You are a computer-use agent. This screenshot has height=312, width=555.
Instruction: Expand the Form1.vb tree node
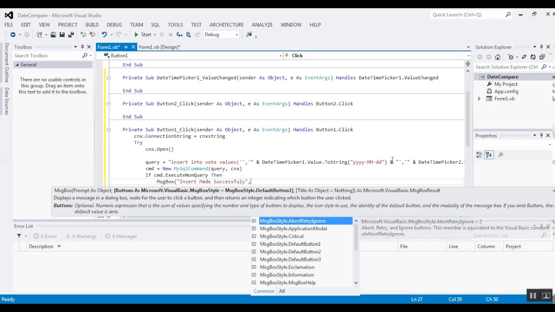[479, 99]
